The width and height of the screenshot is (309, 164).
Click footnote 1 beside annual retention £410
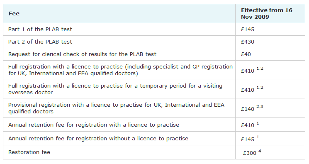coord(258,124)
